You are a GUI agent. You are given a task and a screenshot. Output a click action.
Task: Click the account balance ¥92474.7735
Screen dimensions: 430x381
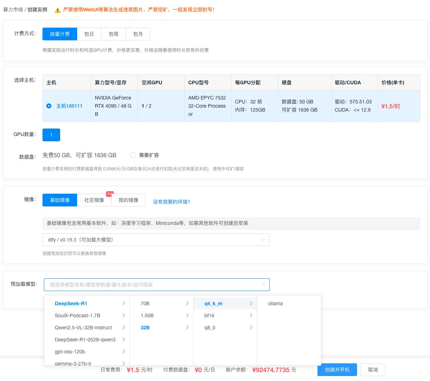271,370
